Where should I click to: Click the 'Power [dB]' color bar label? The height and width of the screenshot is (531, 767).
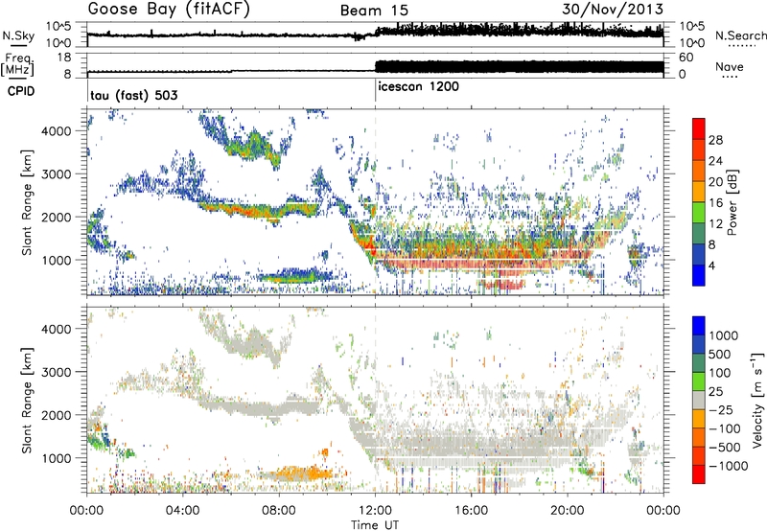tap(732, 202)
